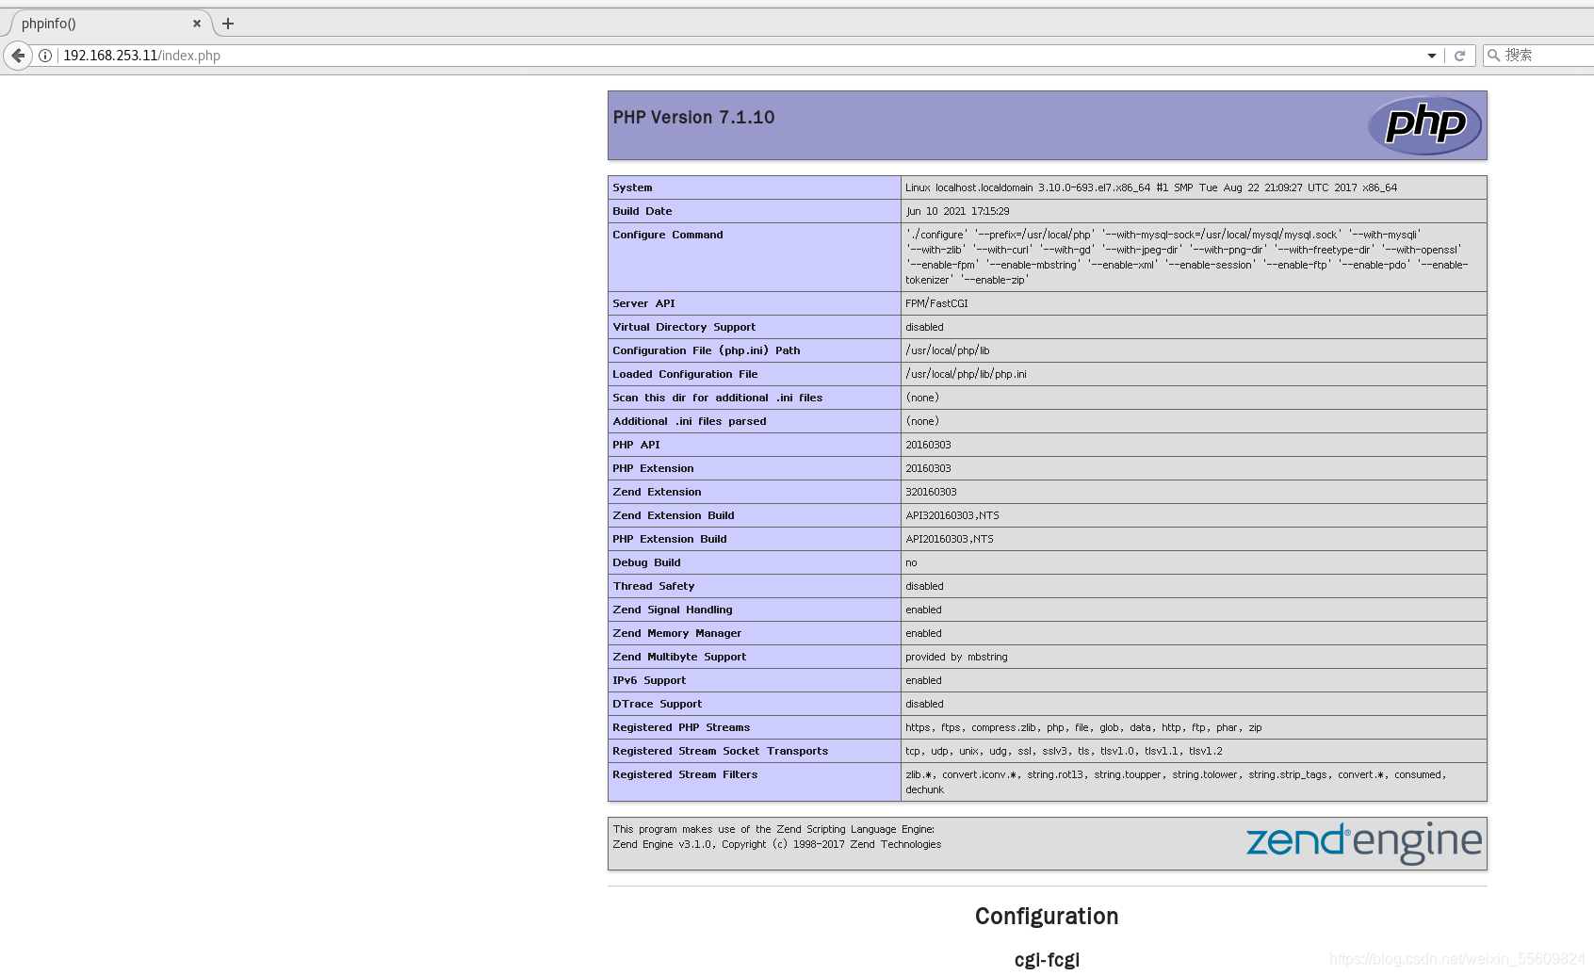The height and width of the screenshot is (976, 1594).
Task: Close the phpinfo() tab
Action: coord(196,24)
